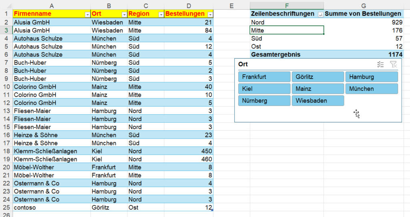410x217 pixels.
Task: Filter by Nürnberg in slicer
Action: (x=264, y=101)
